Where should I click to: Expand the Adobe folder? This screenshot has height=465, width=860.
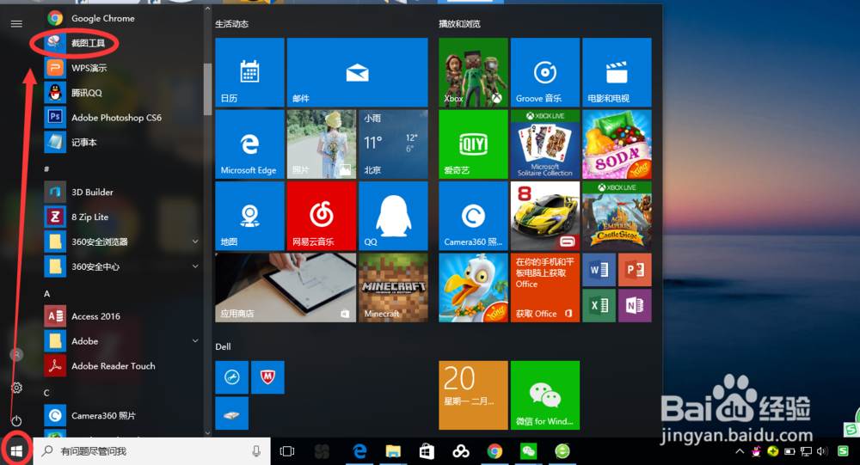(x=195, y=341)
